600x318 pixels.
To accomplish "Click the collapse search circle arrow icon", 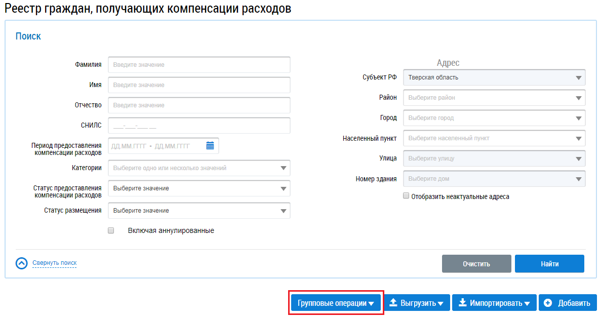I will (x=22, y=263).
